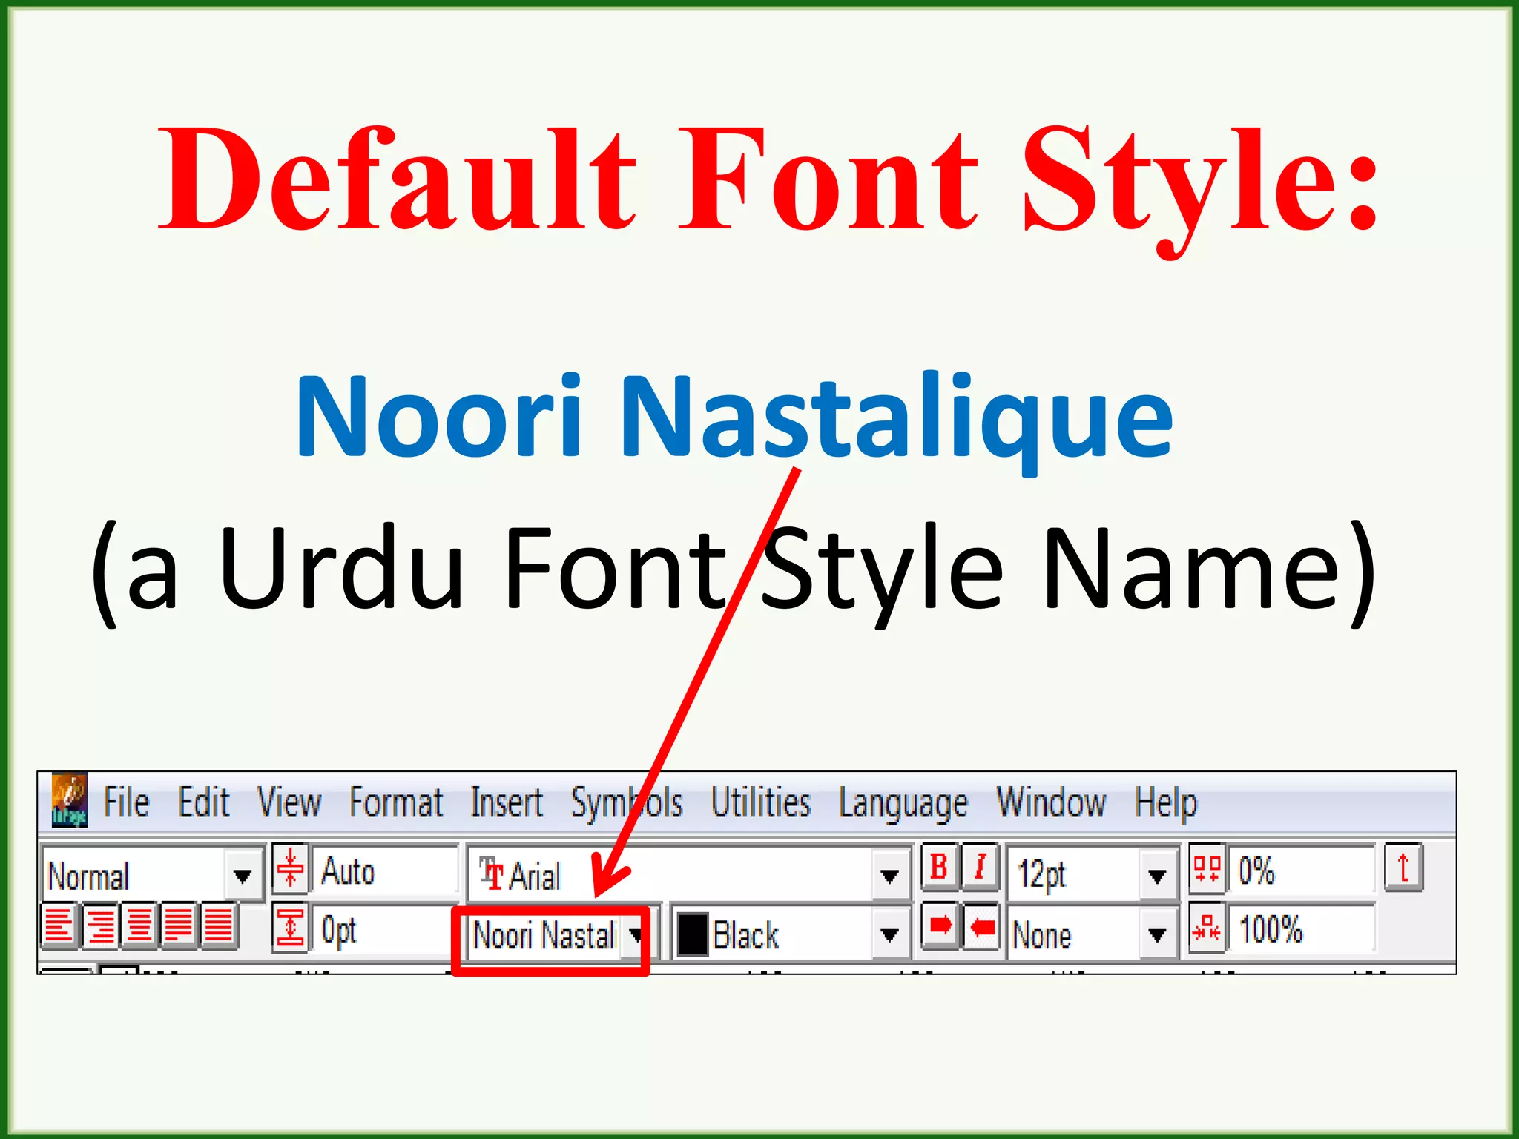The height and width of the screenshot is (1139, 1519).
Task: Click the scaling icon beside 100%
Action: click(x=1207, y=928)
